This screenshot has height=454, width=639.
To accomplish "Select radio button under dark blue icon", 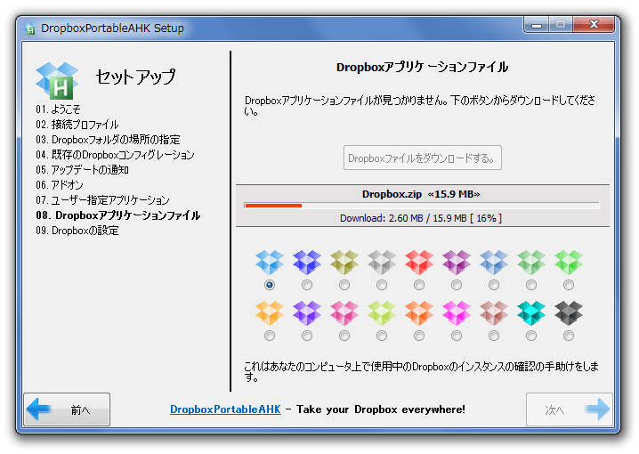I will [307, 285].
